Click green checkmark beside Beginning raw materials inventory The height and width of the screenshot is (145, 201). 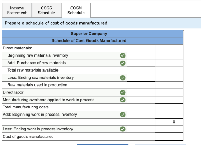[123, 55]
